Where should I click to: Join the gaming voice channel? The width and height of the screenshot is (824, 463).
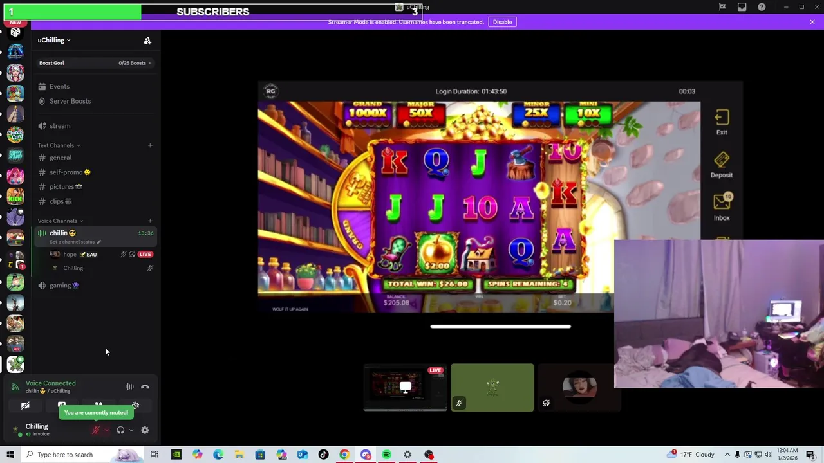(95, 286)
